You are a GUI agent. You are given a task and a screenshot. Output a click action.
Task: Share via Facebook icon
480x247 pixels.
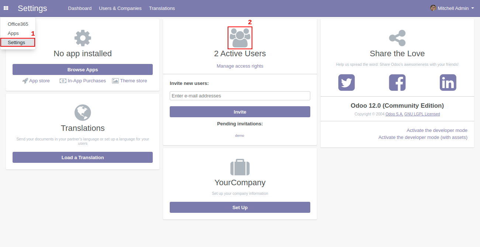397,83
